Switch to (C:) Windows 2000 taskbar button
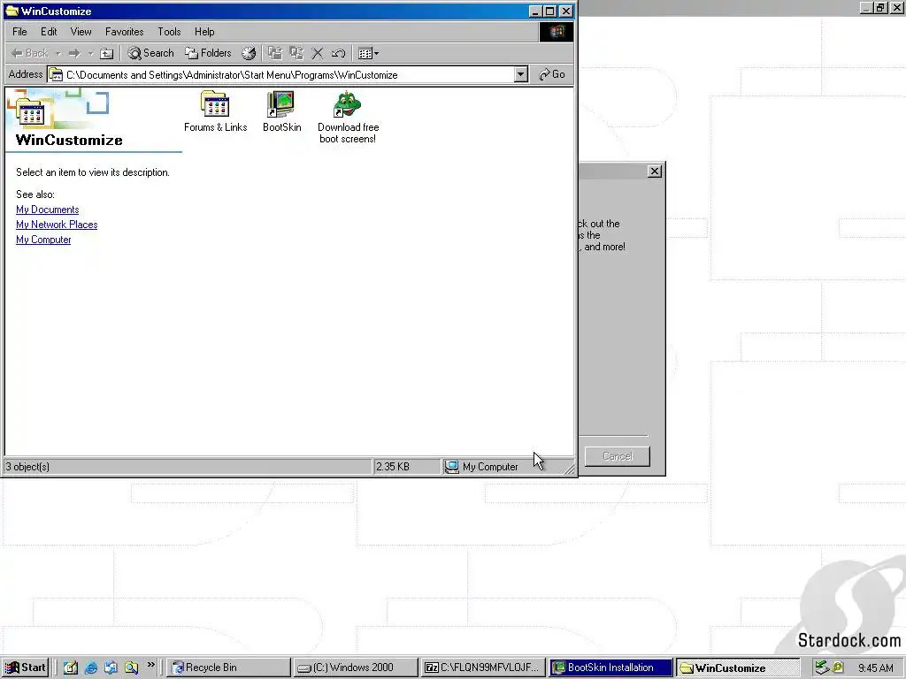 355,668
